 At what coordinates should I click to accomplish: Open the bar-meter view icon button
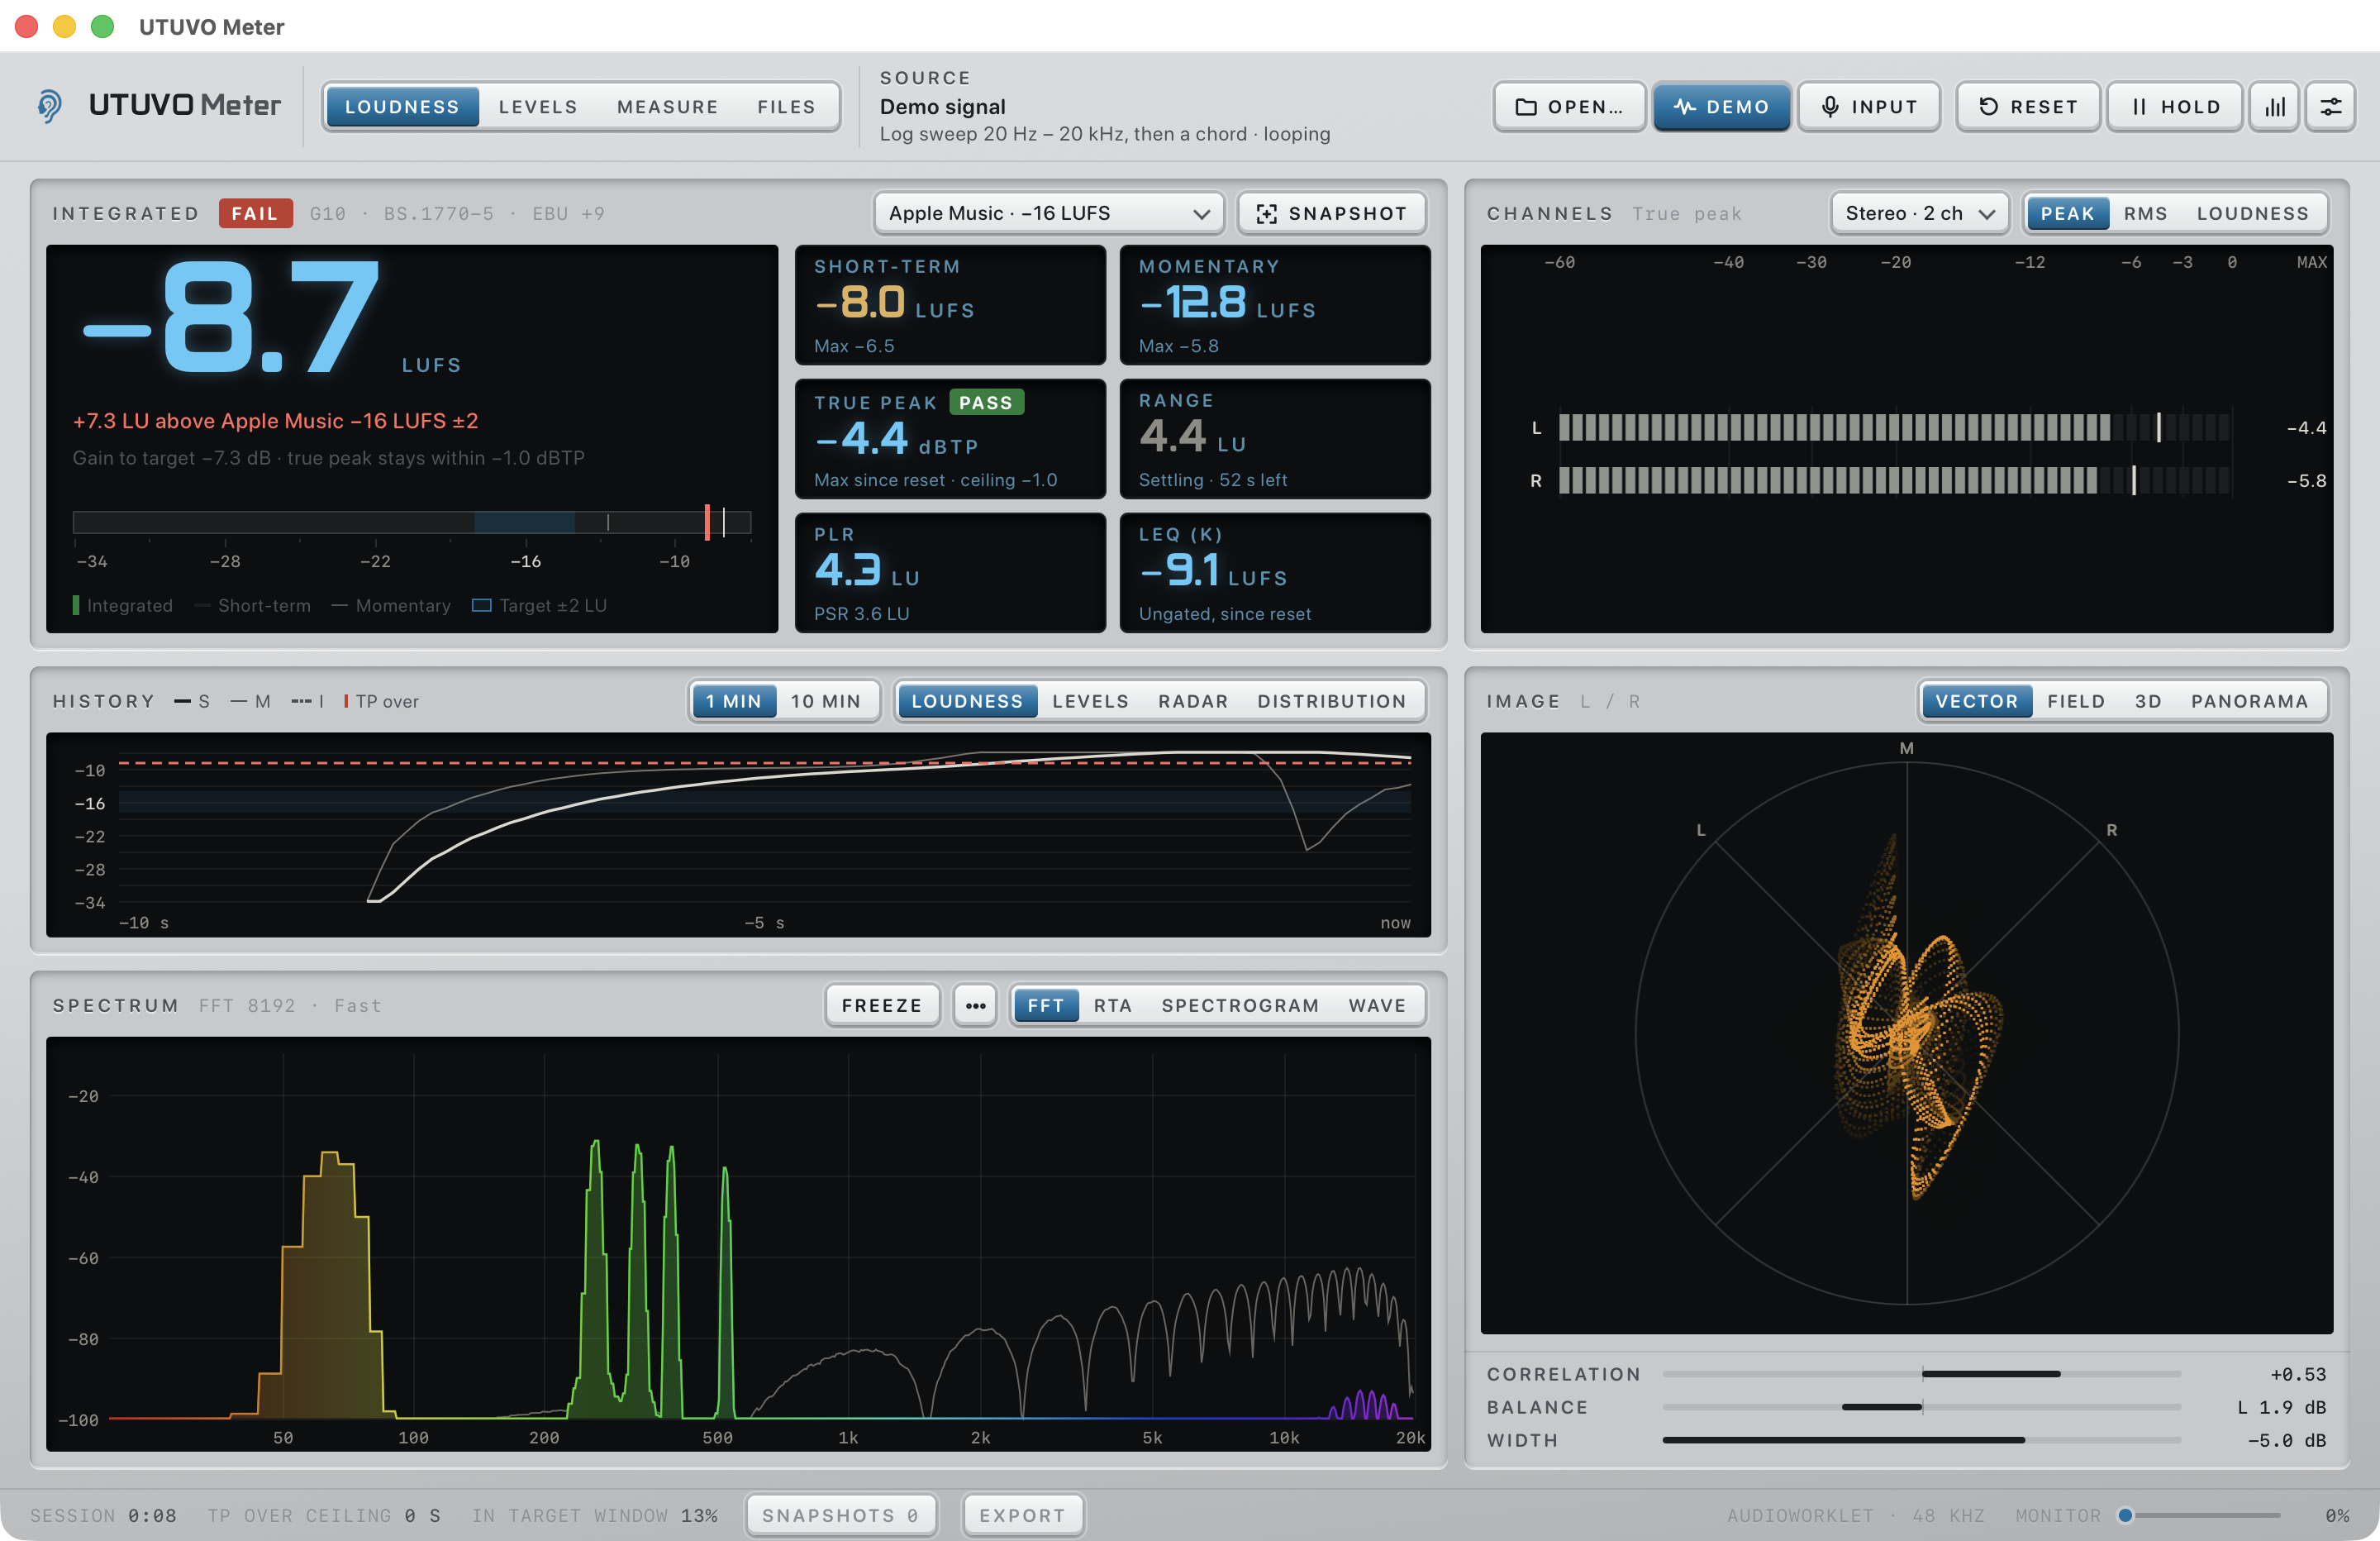pos(2275,107)
